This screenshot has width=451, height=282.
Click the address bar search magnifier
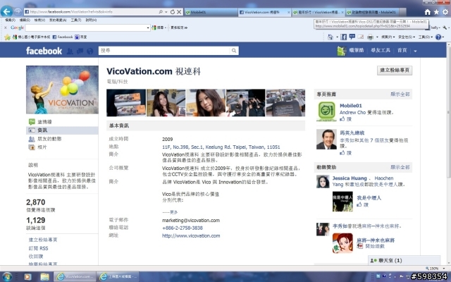pos(161,12)
